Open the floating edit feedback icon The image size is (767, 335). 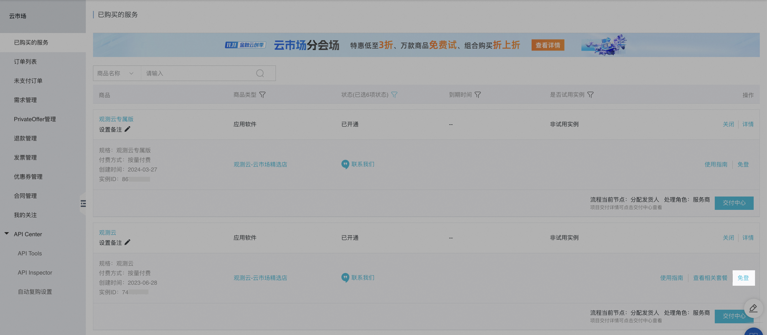[x=753, y=308]
